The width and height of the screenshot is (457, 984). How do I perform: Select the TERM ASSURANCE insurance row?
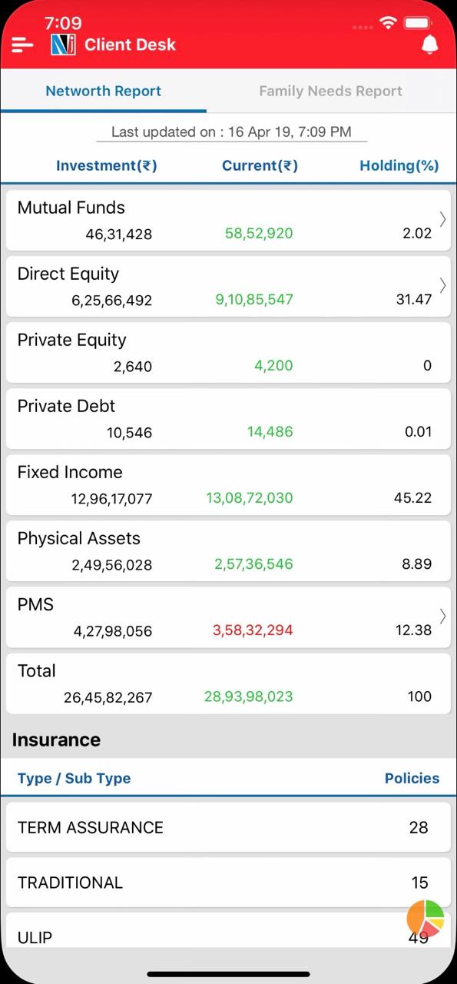coord(228,827)
